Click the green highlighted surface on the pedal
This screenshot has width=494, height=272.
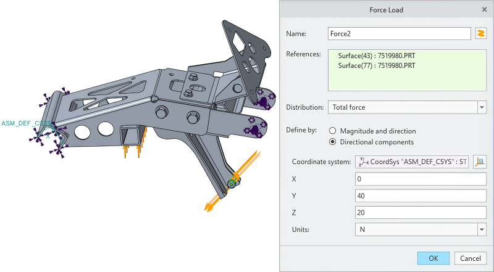coord(232,183)
